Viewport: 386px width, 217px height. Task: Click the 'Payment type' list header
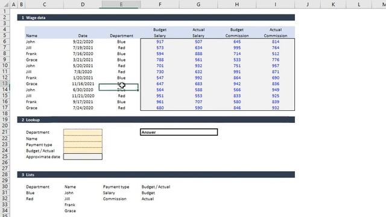point(116,187)
